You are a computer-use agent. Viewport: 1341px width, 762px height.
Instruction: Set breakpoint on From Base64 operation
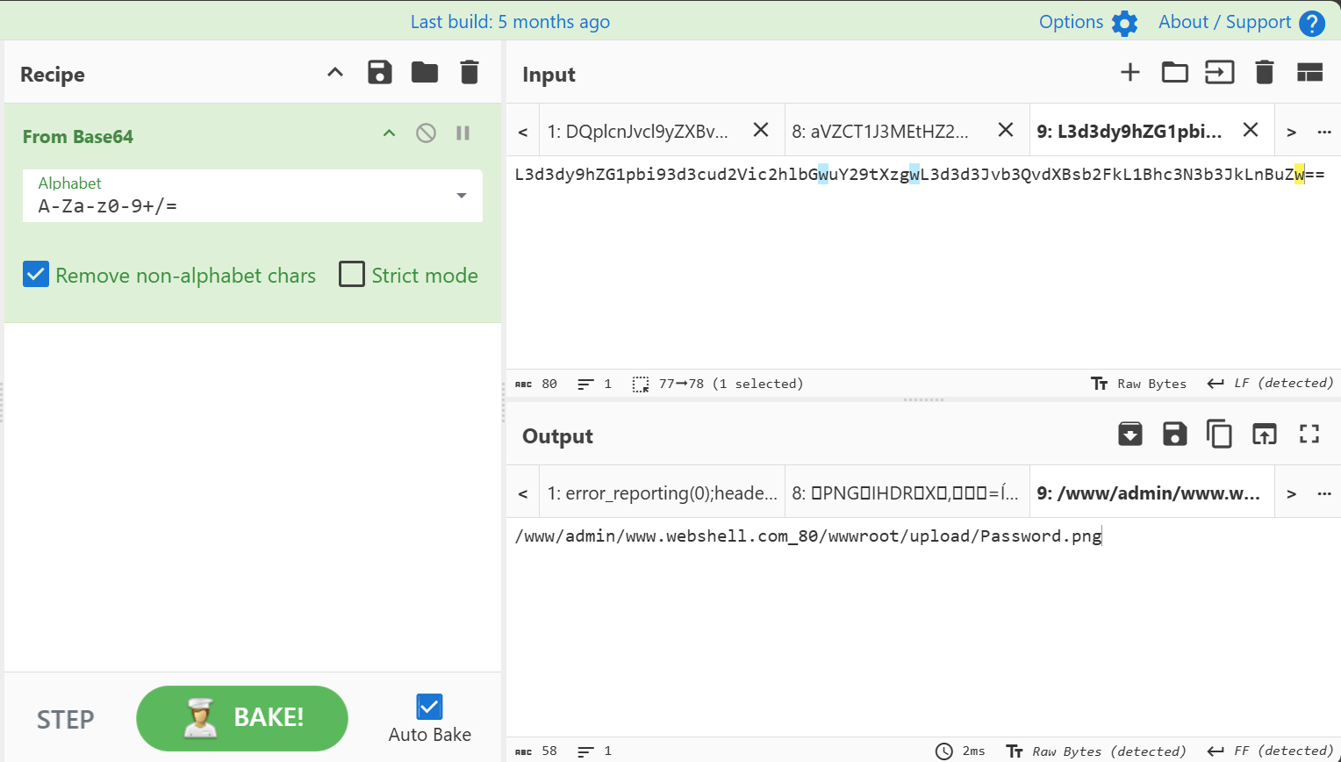tap(463, 133)
